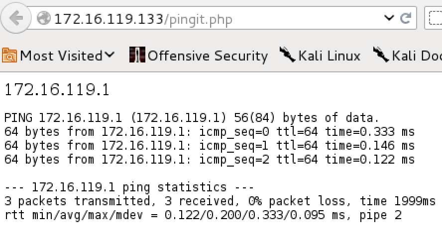442x232 pixels.
Task: Click the Offensive Security bookmark favicon
Action: click(137, 55)
